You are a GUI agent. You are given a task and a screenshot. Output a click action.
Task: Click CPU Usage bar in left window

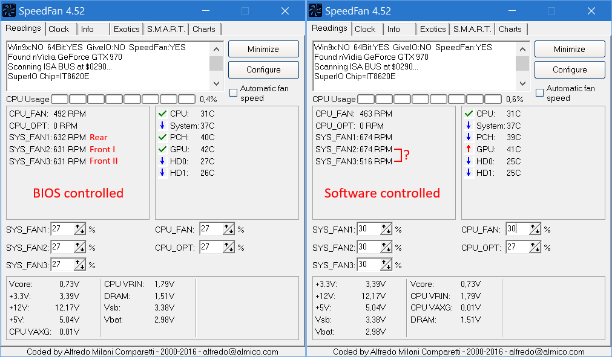click(123, 99)
